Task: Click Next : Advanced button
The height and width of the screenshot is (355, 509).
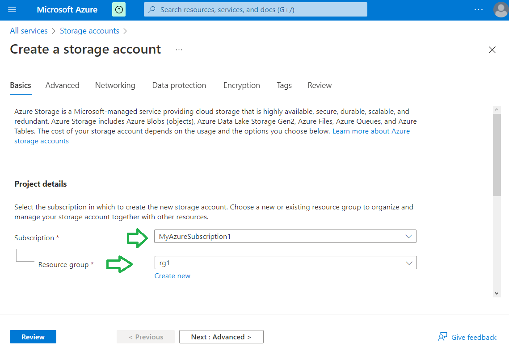Action: [221, 337]
